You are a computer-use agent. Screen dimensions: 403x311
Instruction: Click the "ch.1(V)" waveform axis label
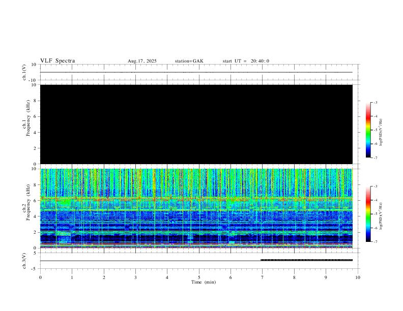click(x=24, y=72)
